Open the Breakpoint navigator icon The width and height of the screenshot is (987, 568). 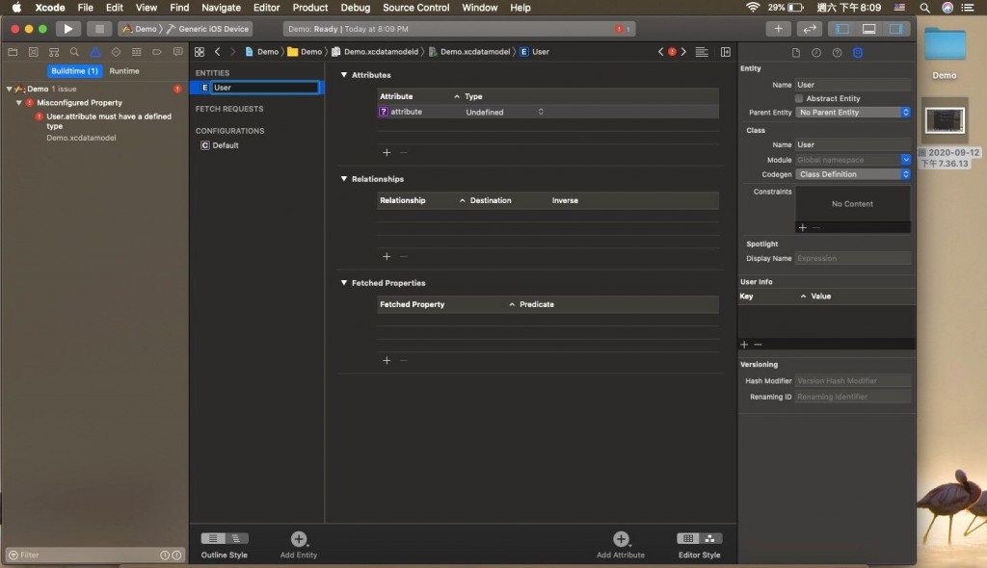(157, 52)
